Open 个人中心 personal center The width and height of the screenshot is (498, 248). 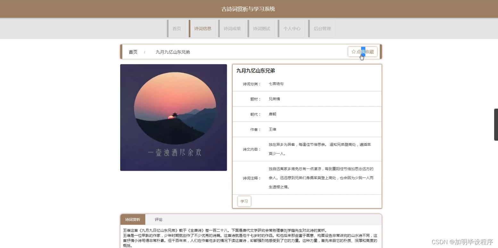(292, 28)
